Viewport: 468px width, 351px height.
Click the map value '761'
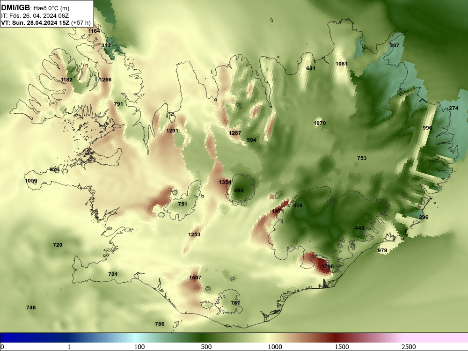pyautogui.click(x=235, y=303)
